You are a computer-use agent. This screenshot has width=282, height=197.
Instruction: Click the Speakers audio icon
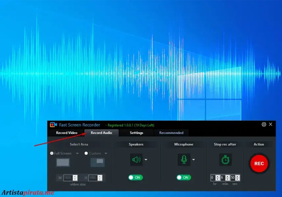[x=136, y=160]
